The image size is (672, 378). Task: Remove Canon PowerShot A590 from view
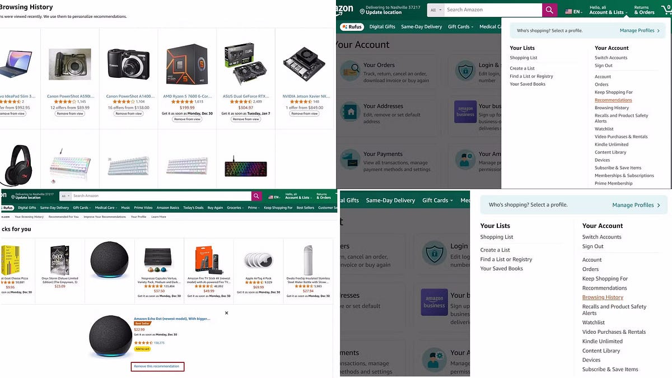69,114
